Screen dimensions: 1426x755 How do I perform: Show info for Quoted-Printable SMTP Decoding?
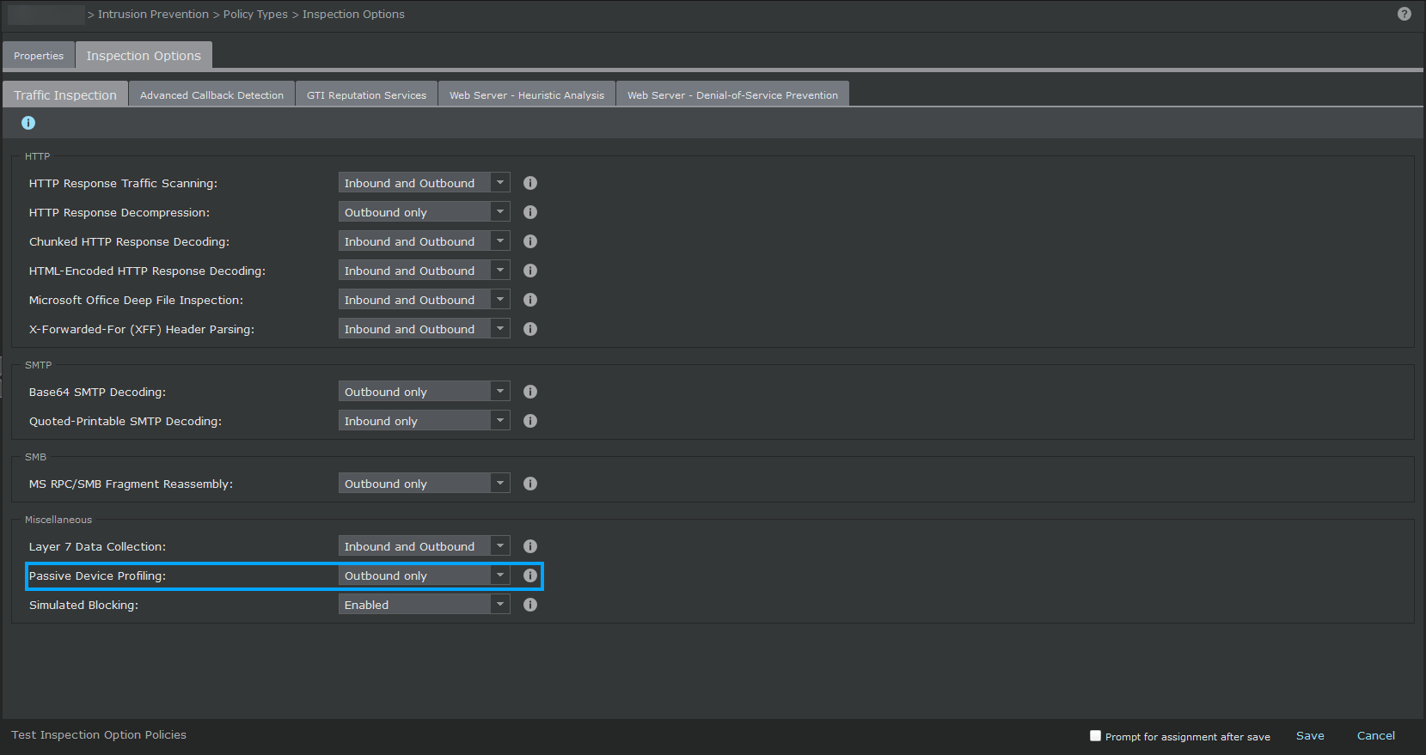click(530, 421)
